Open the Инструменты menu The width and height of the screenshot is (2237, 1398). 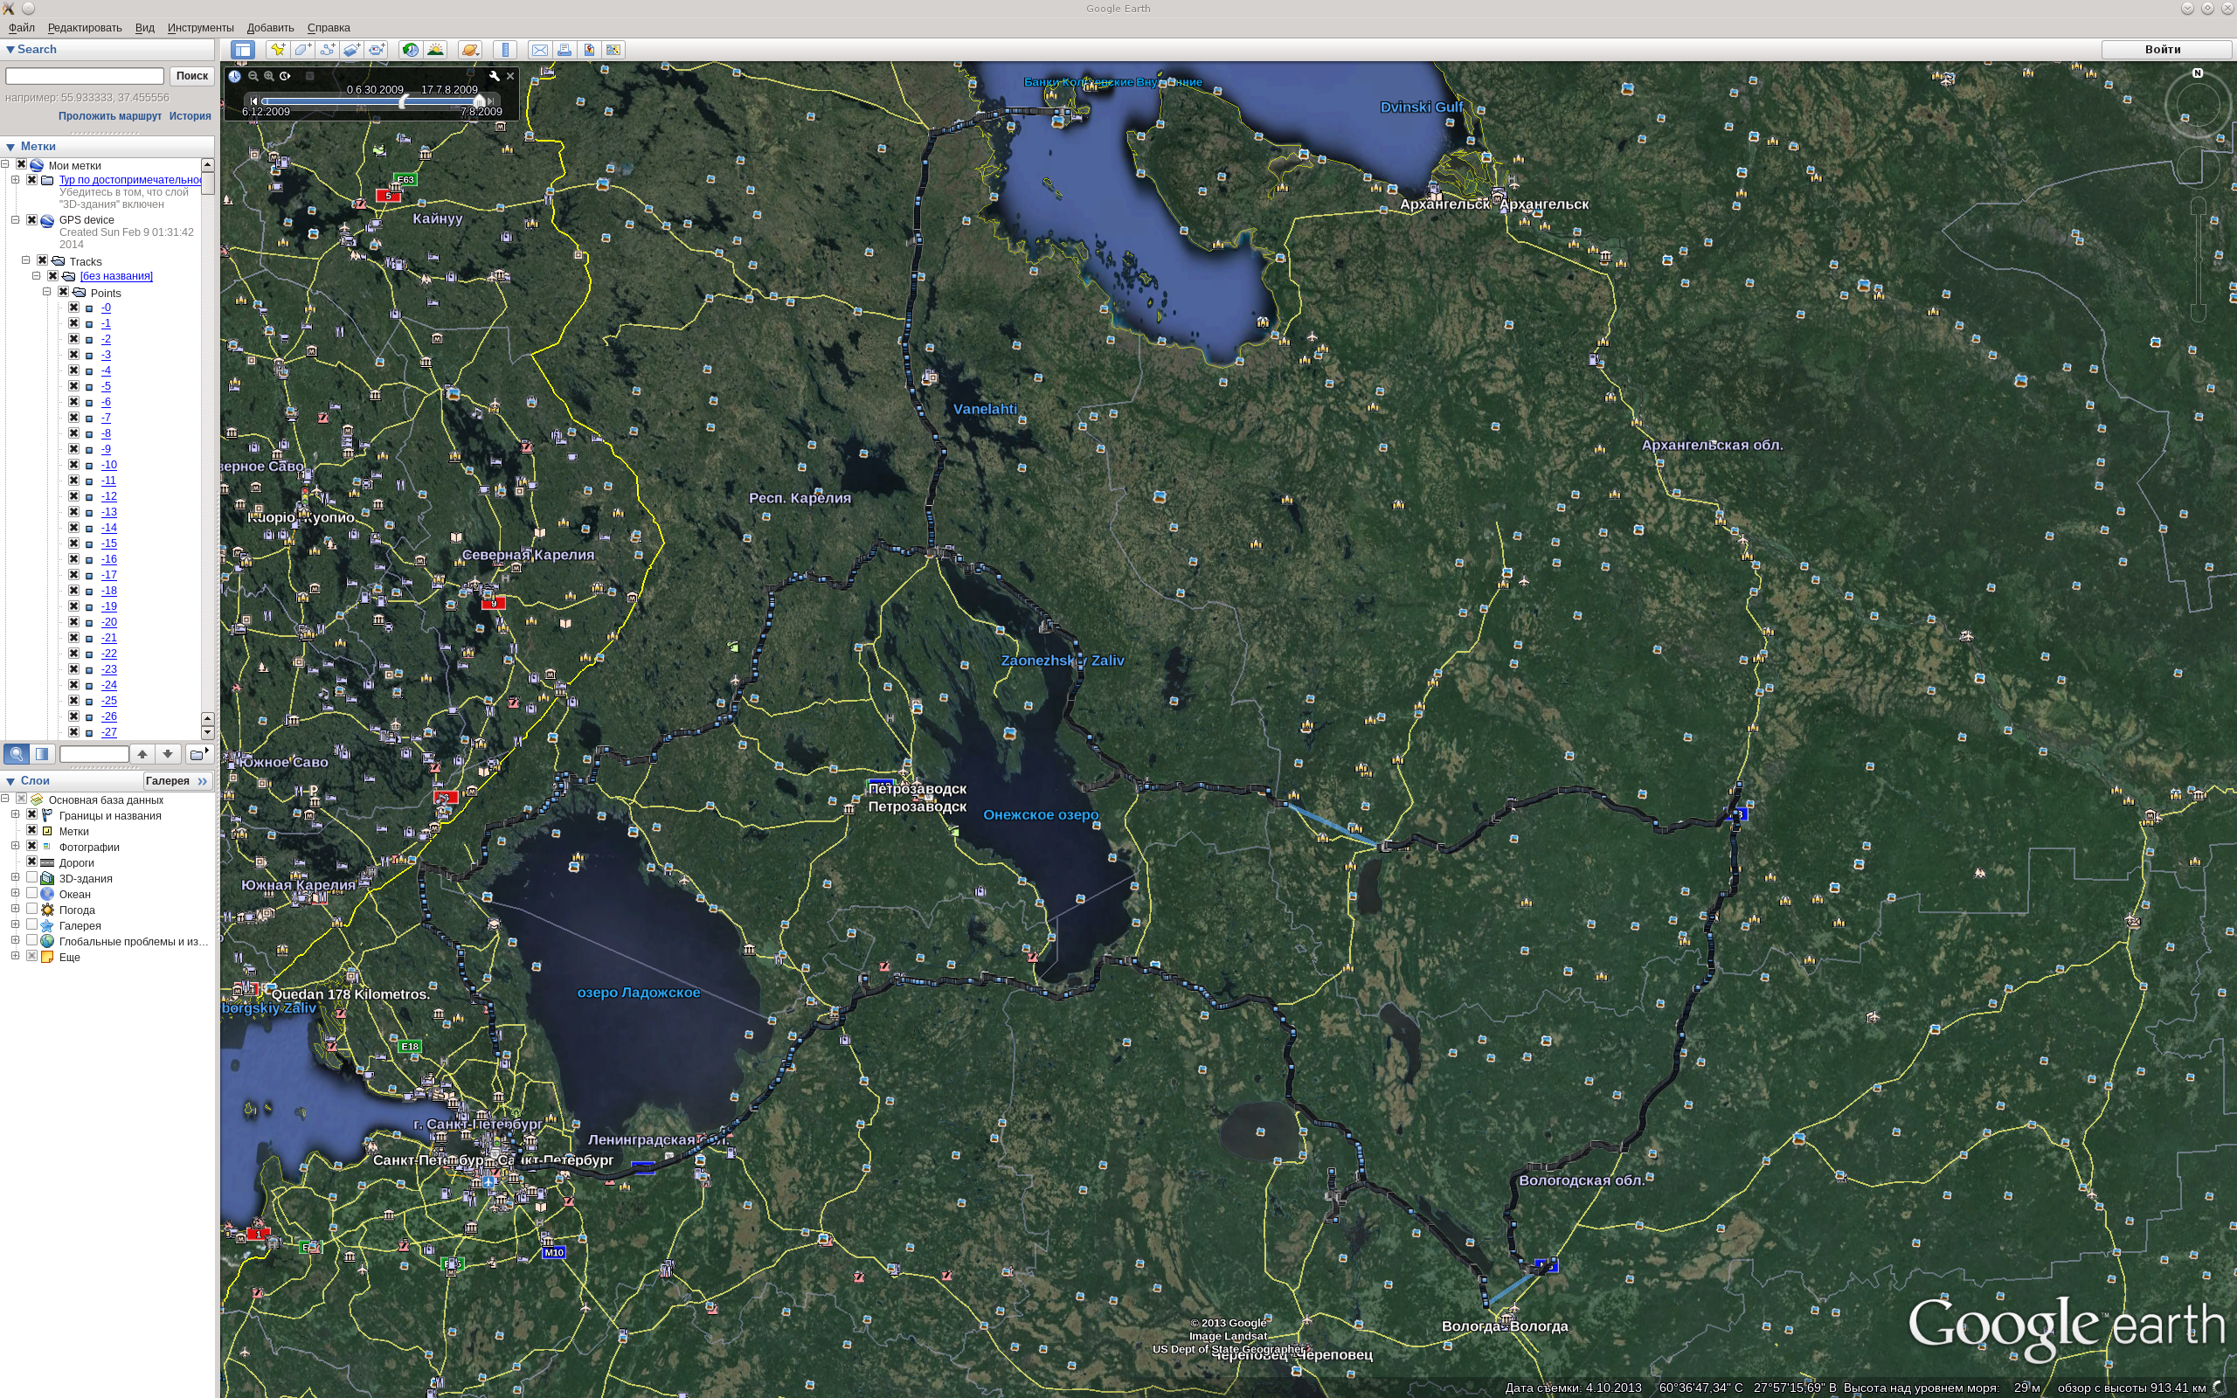201,28
